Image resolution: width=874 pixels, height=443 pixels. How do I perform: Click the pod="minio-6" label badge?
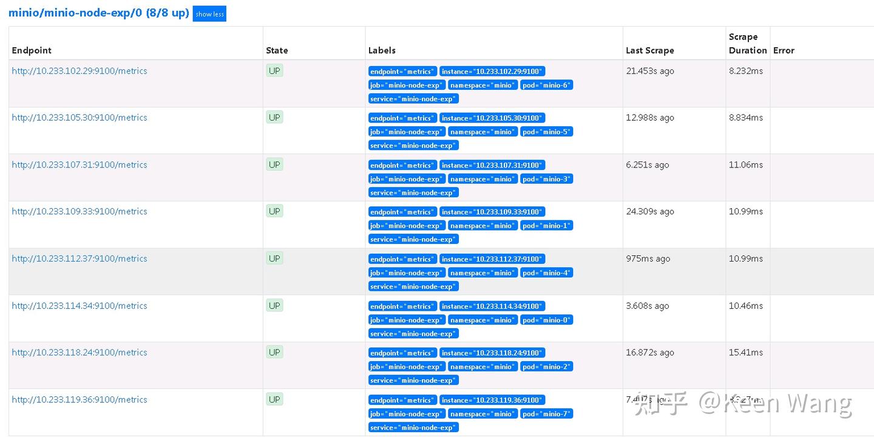[546, 85]
